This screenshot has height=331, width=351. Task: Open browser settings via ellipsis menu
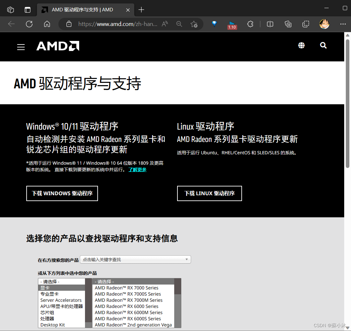click(x=343, y=24)
